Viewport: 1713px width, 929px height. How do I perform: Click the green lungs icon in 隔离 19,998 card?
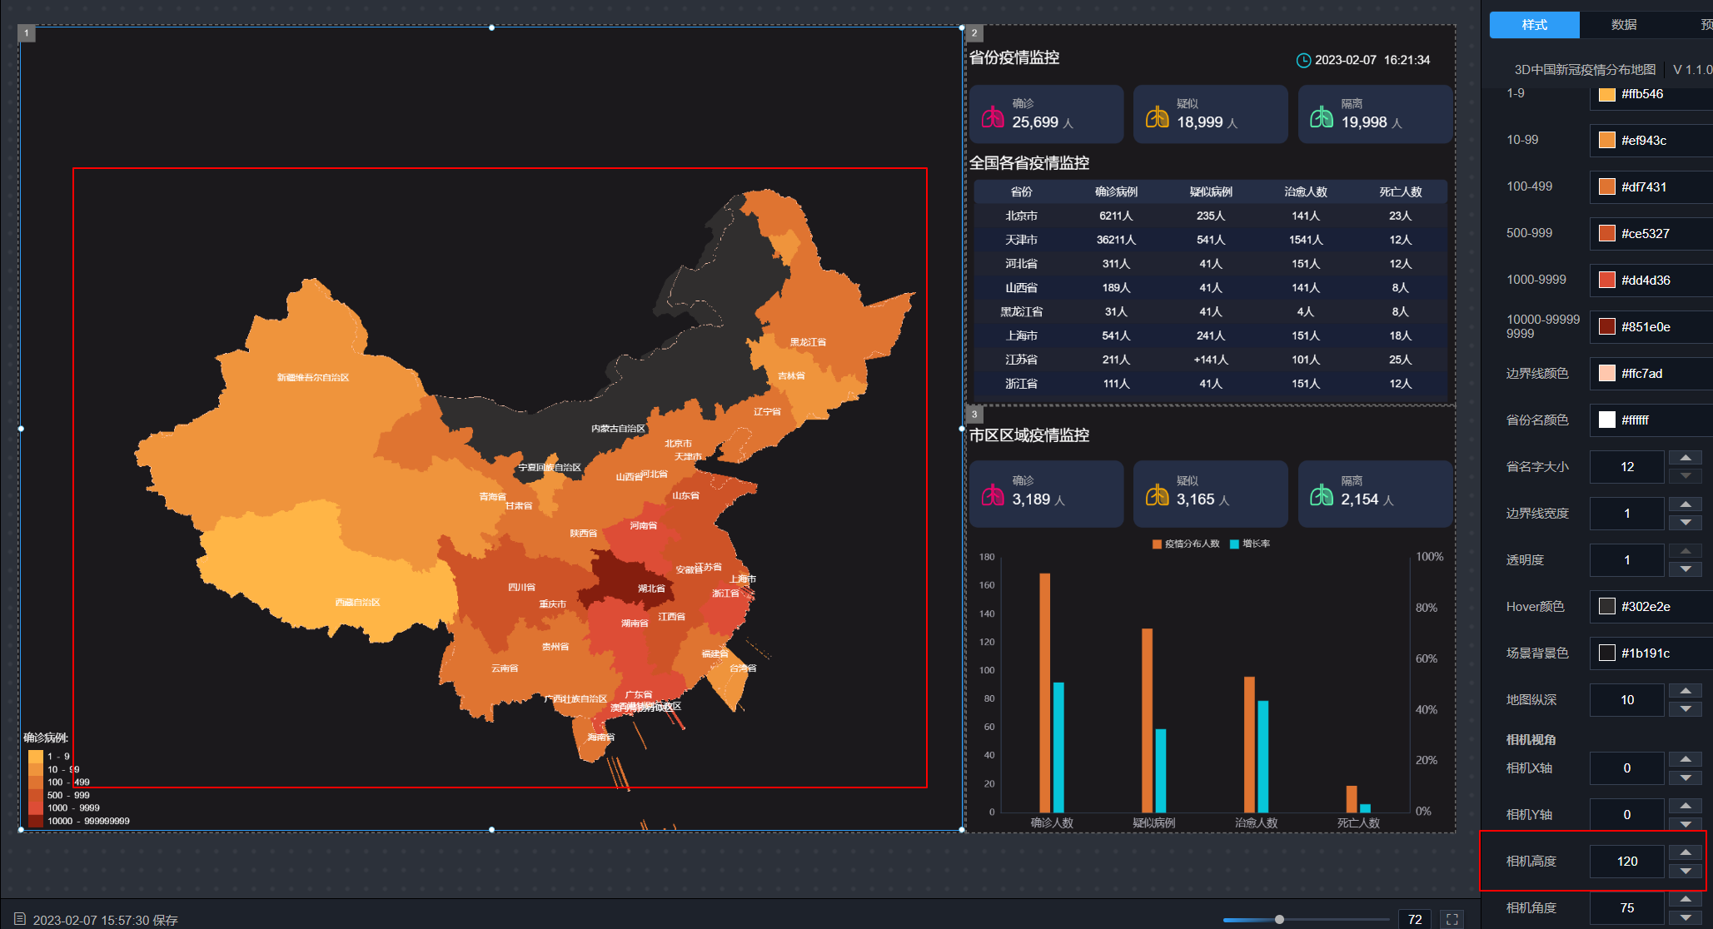pyautogui.click(x=1322, y=117)
